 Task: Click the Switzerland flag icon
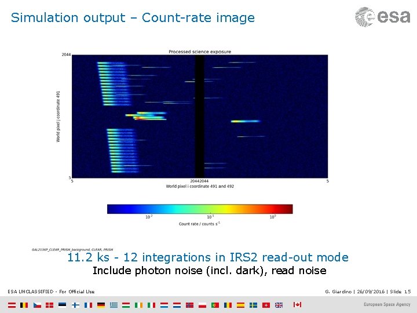(266, 305)
